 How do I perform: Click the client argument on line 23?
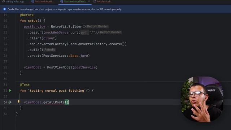coord(49,38)
